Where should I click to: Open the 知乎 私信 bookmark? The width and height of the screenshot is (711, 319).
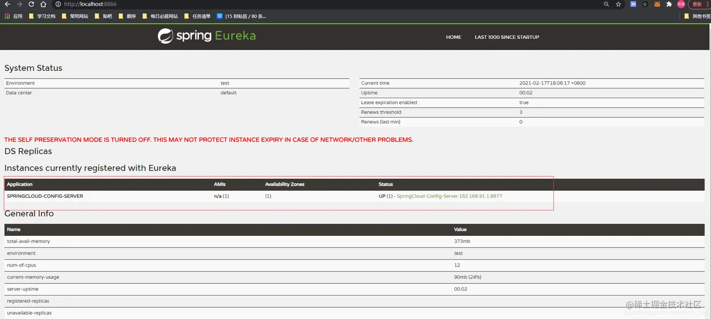(242, 16)
